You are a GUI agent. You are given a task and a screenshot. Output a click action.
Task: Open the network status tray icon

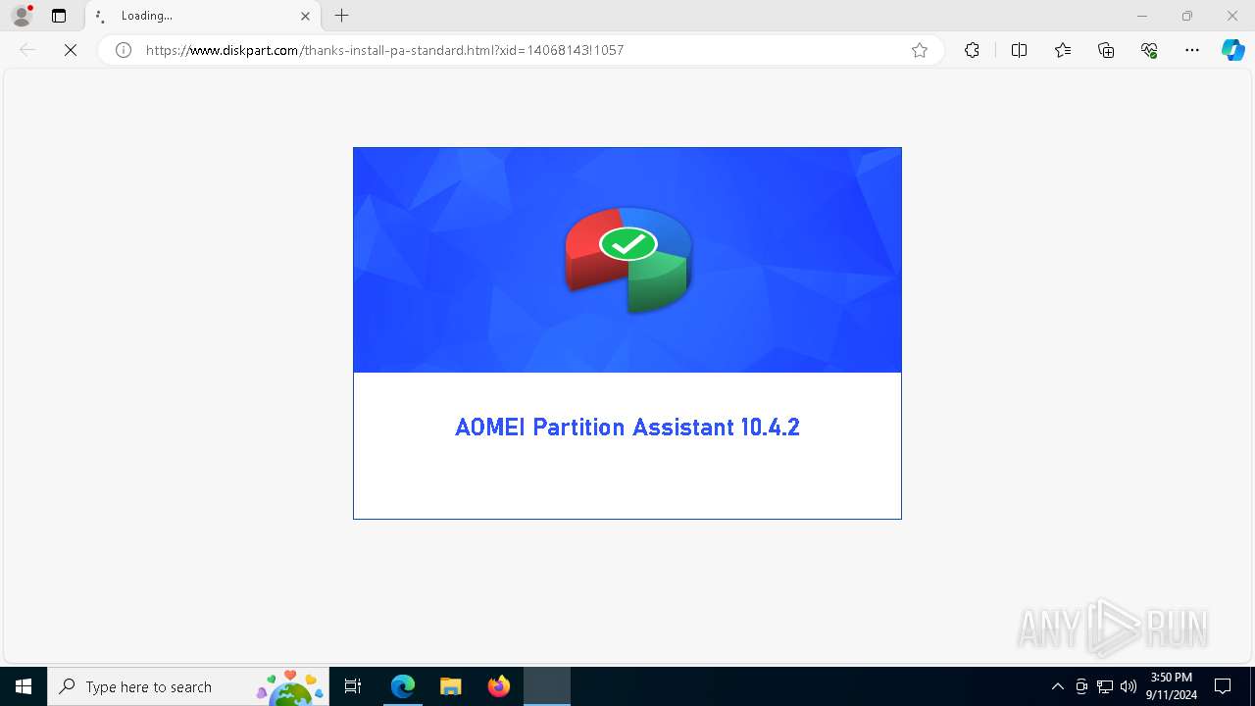coord(1105,686)
